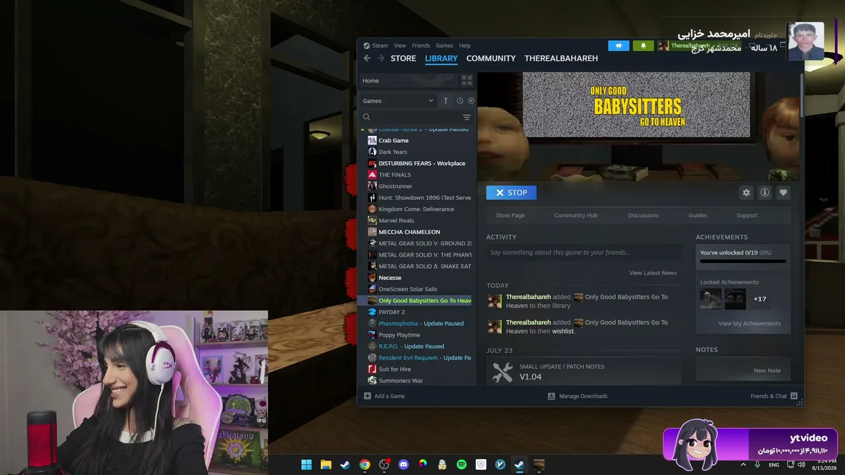Open the View menu

400,46
